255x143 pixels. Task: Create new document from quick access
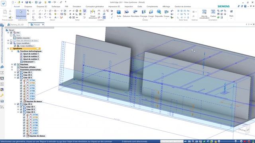pyautogui.click(x=13, y=2)
